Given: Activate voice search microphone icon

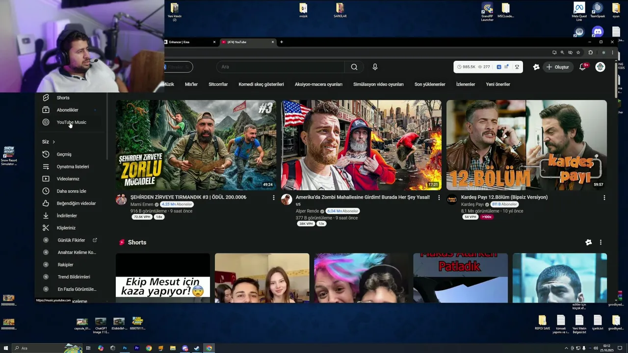Looking at the screenshot, I should click(375, 67).
